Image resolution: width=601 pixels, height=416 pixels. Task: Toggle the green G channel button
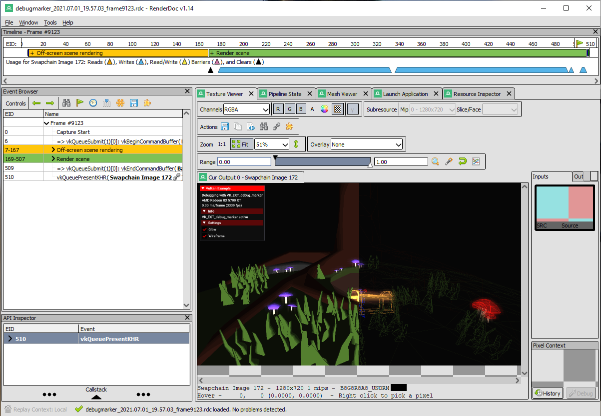point(289,109)
